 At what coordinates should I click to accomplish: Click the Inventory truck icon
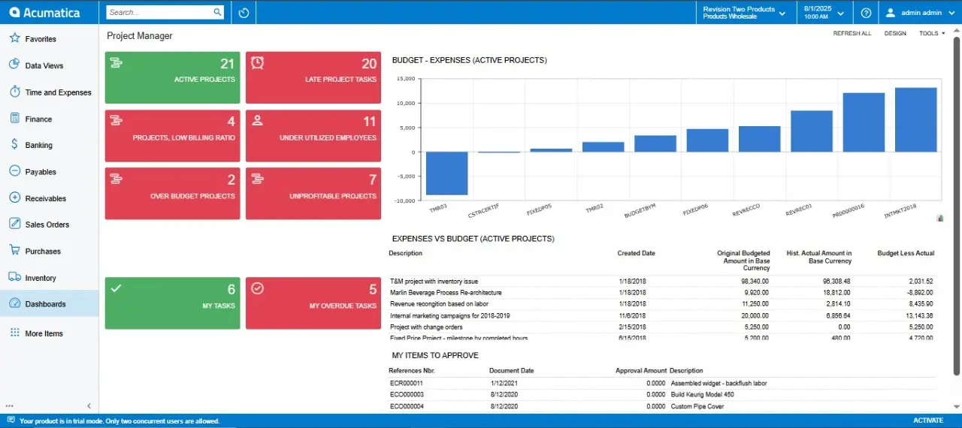pyautogui.click(x=14, y=278)
